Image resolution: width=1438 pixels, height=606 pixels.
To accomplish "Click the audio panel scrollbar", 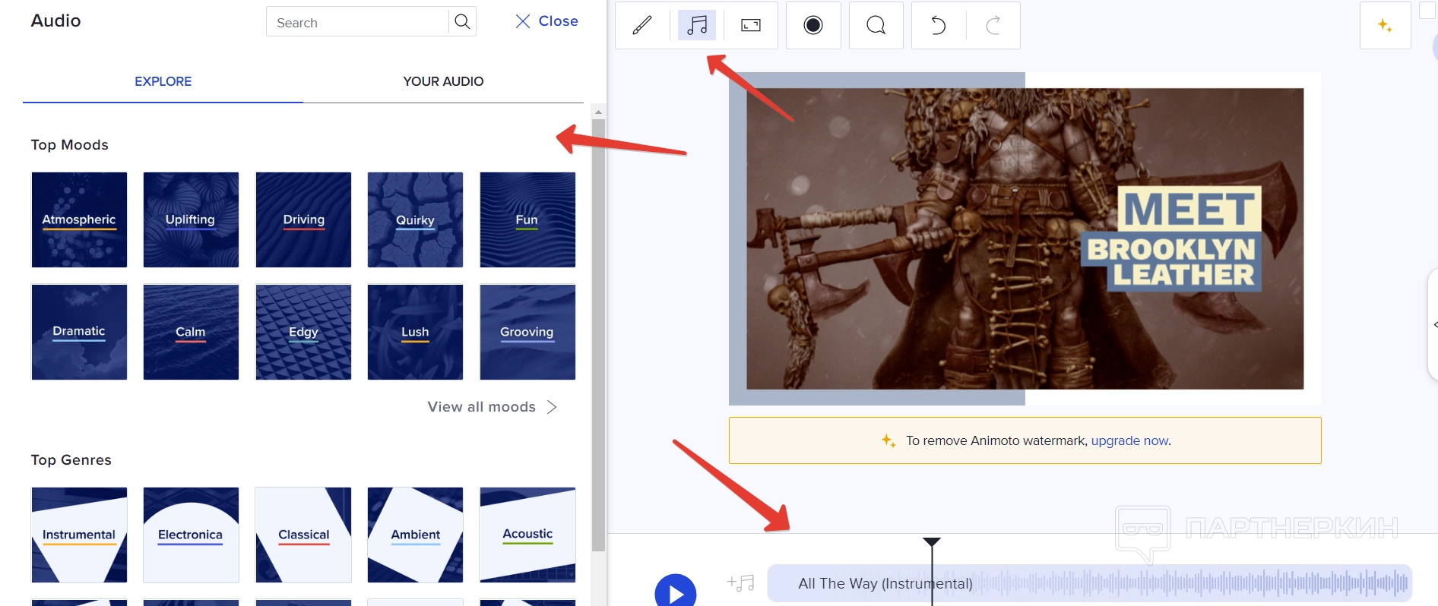I will point(598,334).
